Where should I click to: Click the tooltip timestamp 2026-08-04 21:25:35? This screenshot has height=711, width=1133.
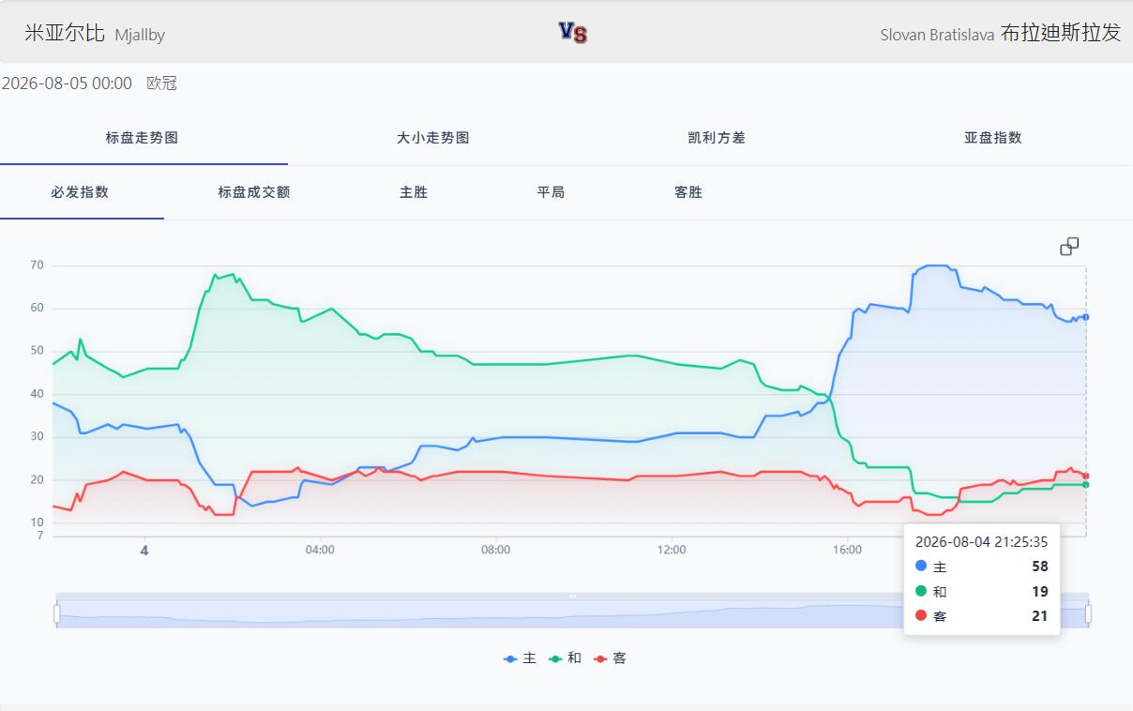coord(981,542)
